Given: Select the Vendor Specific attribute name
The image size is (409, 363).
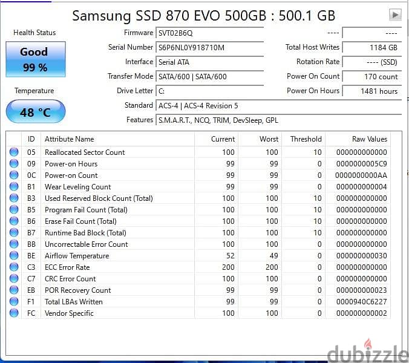Looking at the screenshot, I should [x=69, y=313].
